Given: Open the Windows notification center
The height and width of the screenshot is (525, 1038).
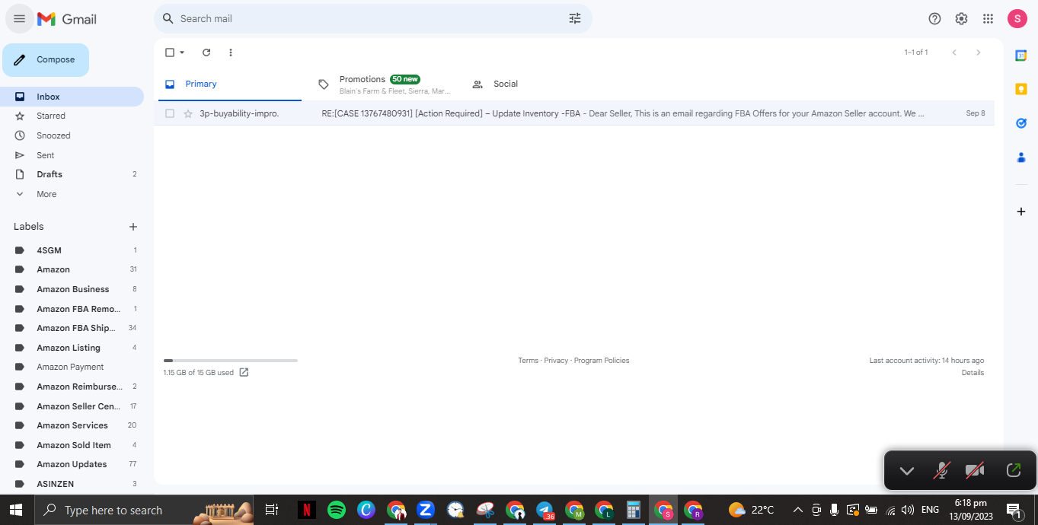Looking at the screenshot, I should (1014, 510).
